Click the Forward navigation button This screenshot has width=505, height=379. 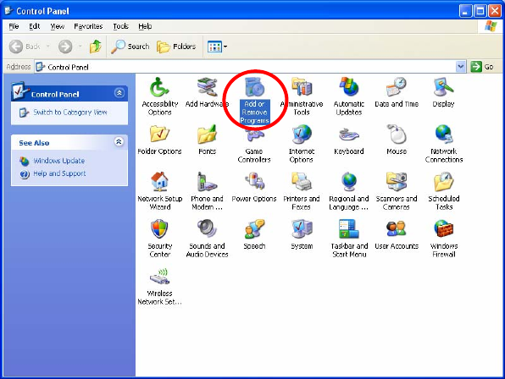point(65,47)
